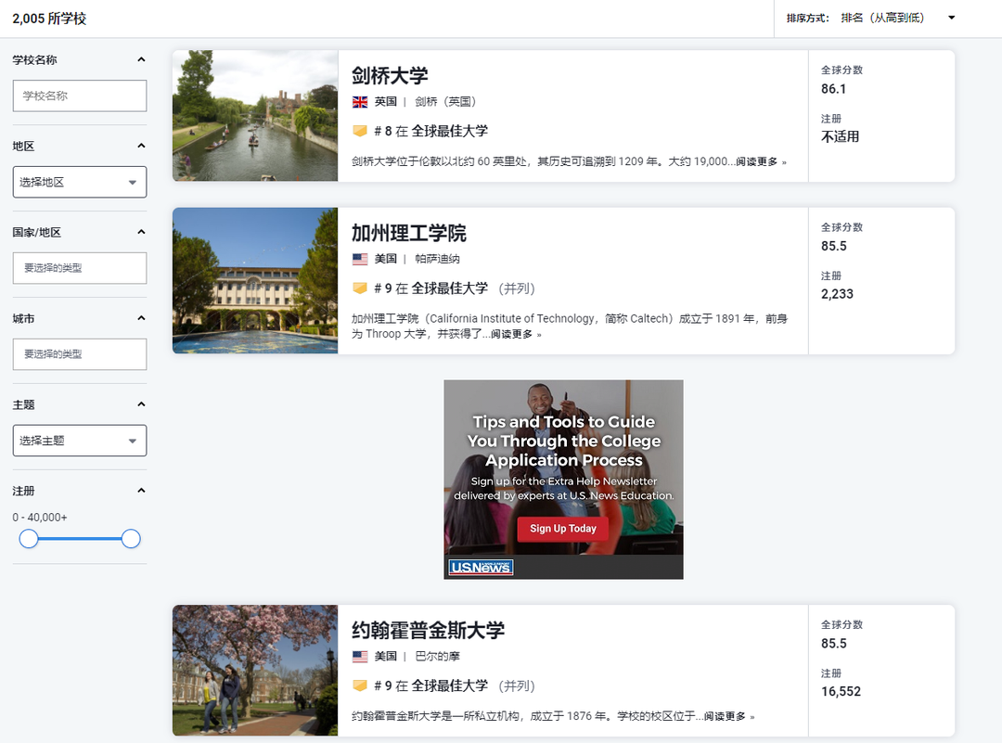Open the 选择地区 dropdown
This screenshot has width=1002, height=743.
click(80, 182)
